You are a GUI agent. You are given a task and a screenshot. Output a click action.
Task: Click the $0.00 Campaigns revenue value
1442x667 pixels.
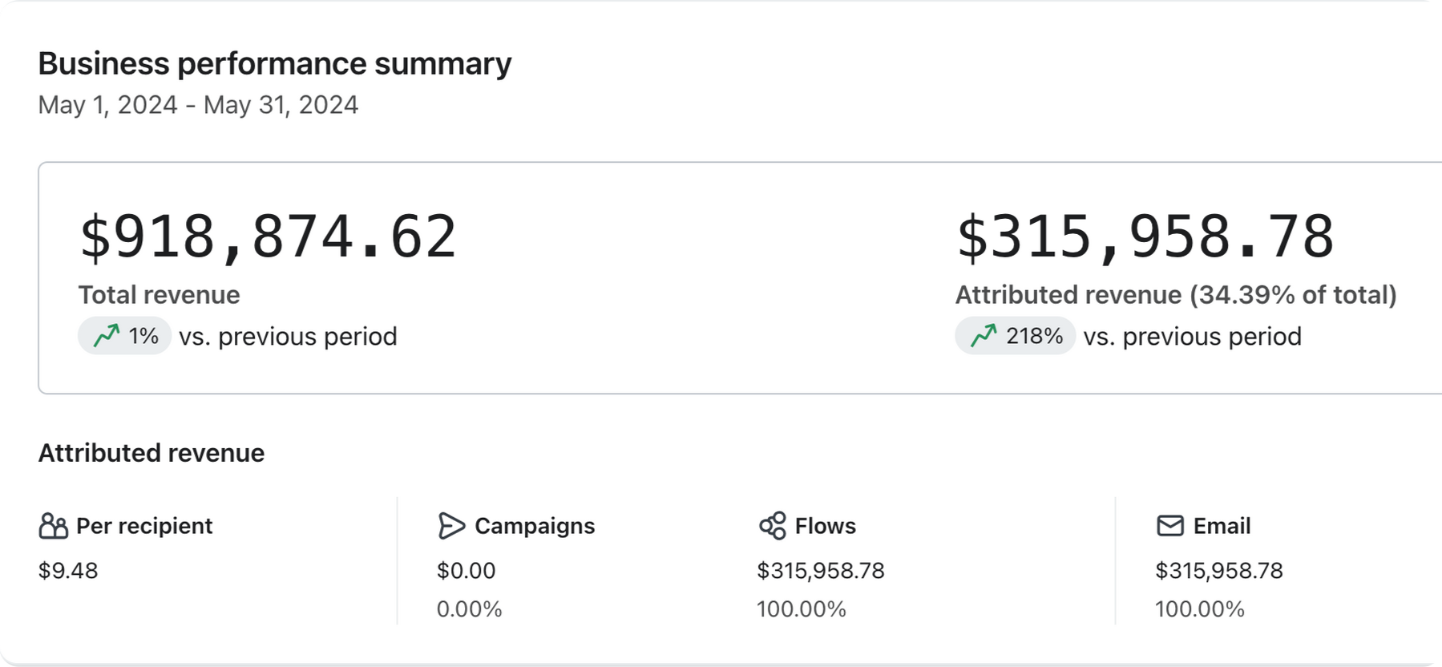click(466, 571)
